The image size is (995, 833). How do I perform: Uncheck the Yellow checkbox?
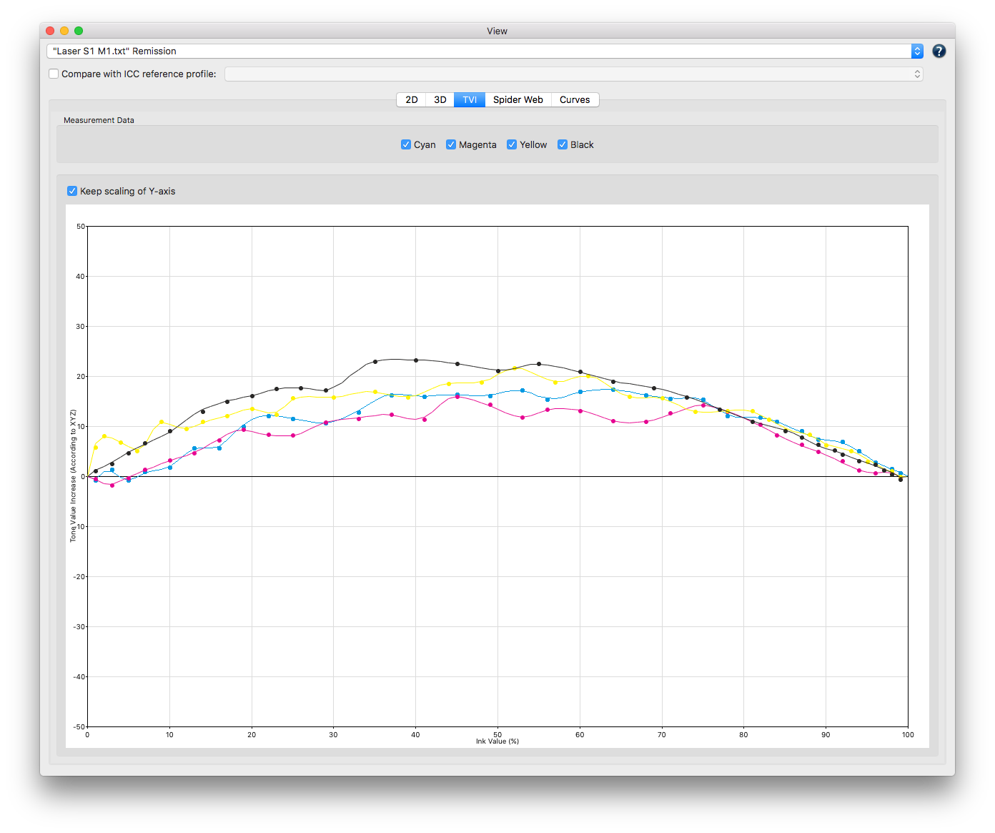tap(512, 144)
